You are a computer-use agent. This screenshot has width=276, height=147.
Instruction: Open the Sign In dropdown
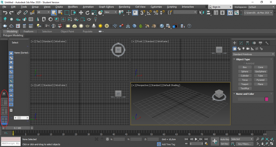point(220,7)
